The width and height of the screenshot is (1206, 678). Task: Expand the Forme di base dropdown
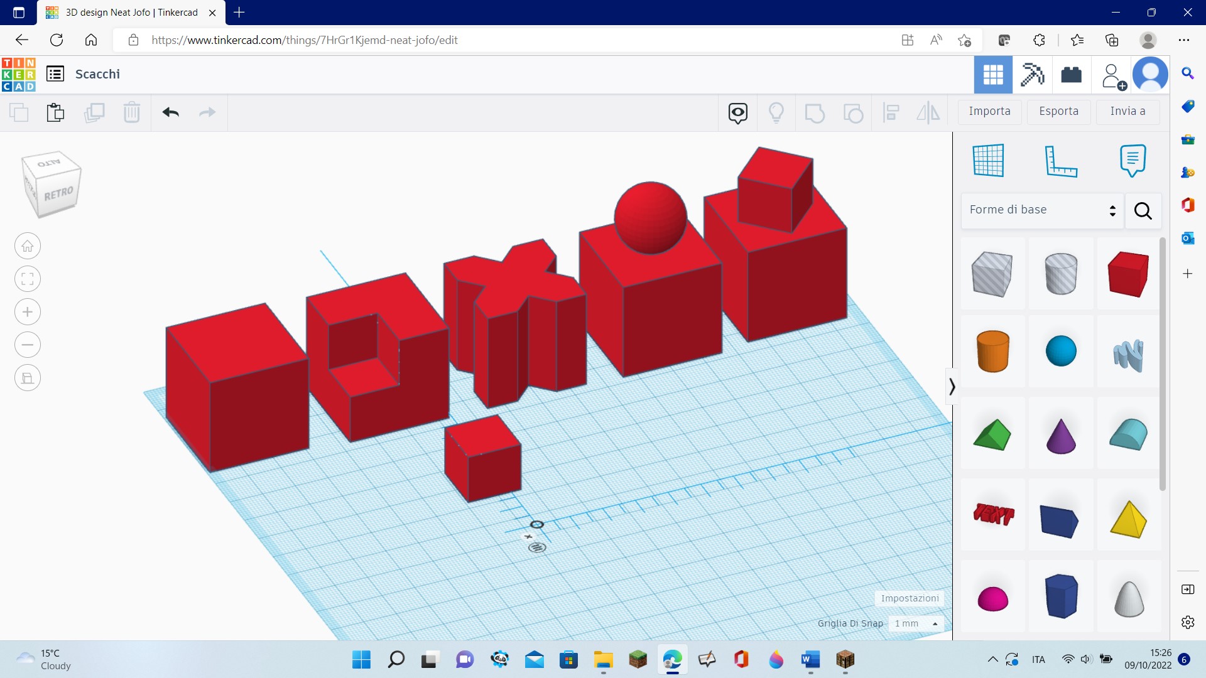1041,210
